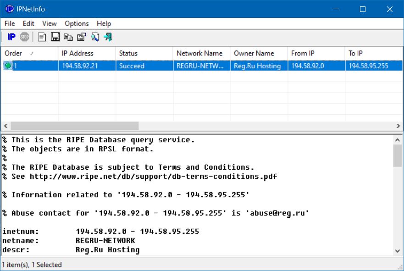
Task: Sort by the Status column header
Action: (144, 53)
